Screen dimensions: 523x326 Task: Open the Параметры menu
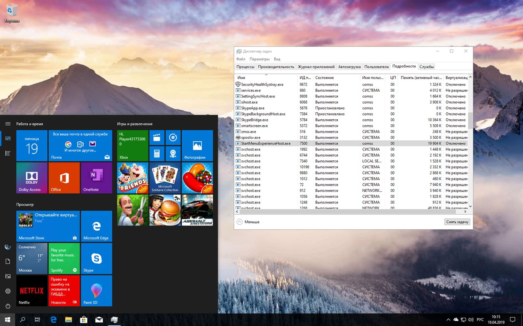pos(259,59)
